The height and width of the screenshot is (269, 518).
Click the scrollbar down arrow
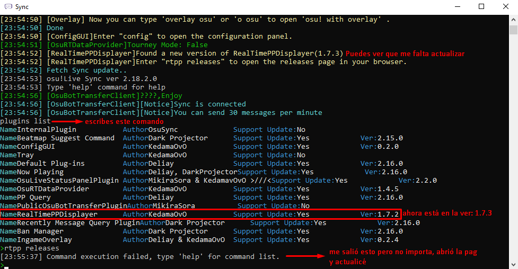pos(513,265)
